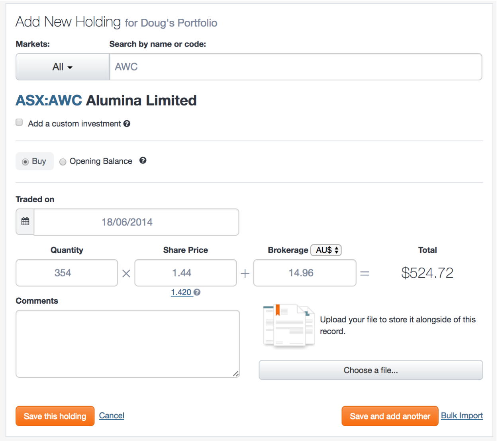Select the Buy radio button

[25, 161]
